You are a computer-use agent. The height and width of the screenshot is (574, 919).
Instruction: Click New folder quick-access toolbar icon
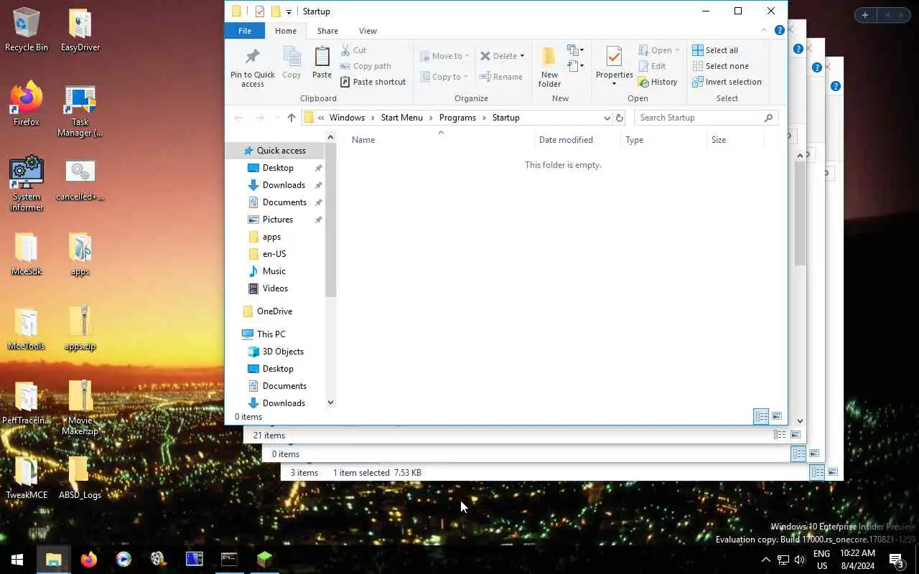coord(276,11)
